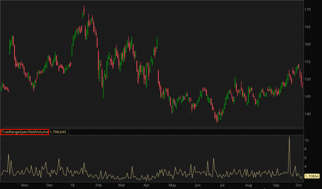The height and width of the screenshot is (189, 322).
Task: Click the 170 price axis label
Action: (307, 9)
